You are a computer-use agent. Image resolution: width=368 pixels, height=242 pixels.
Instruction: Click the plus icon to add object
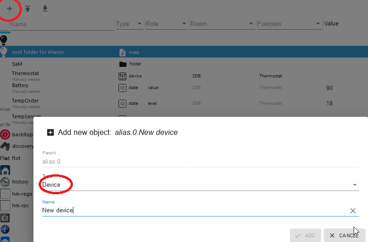coord(10,9)
